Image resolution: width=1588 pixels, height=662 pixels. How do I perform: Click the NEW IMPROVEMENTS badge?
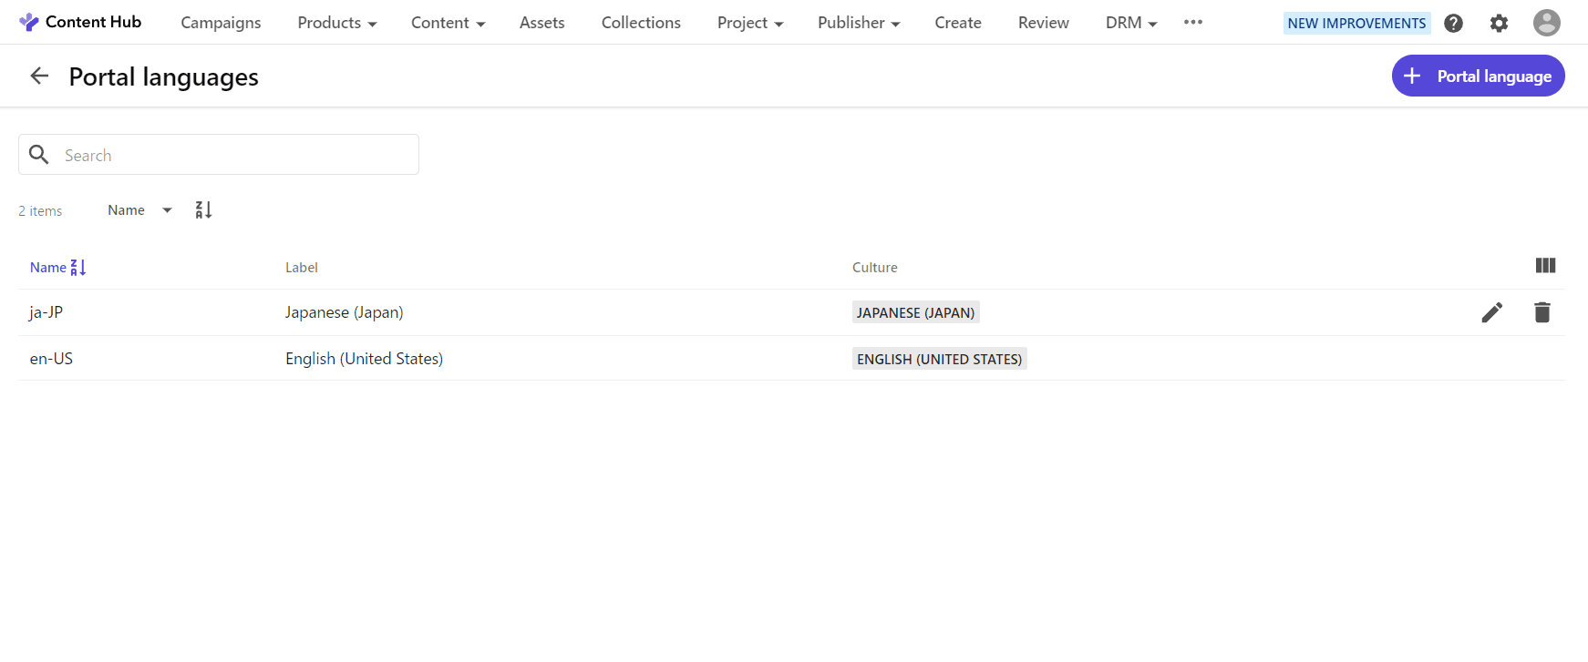click(x=1356, y=23)
